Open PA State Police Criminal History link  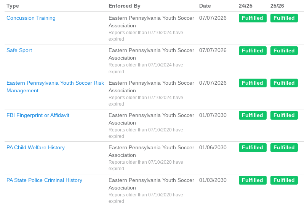point(44,180)
